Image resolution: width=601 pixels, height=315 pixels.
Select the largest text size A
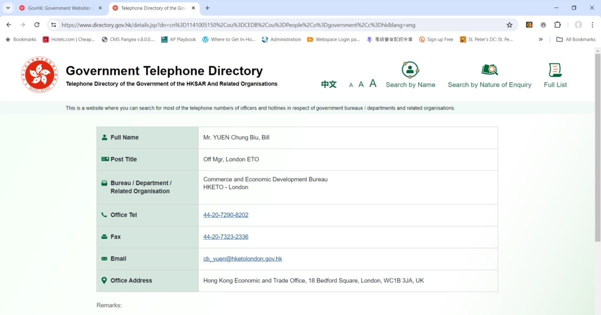pos(373,84)
